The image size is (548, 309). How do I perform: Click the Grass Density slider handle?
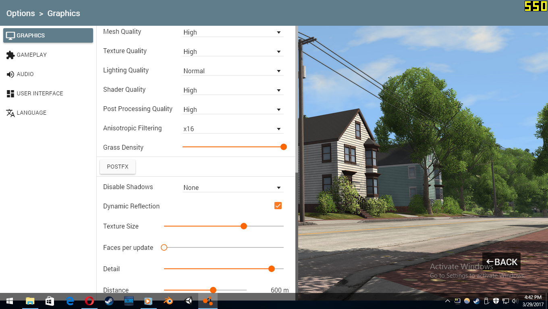pyautogui.click(x=284, y=147)
